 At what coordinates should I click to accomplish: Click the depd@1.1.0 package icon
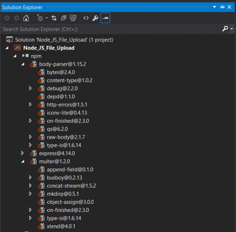pyautogui.click(x=41, y=97)
